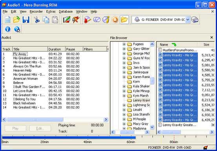The image size is (217, 151).
Task: Open the File menu
Action: [x=5, y=12]
